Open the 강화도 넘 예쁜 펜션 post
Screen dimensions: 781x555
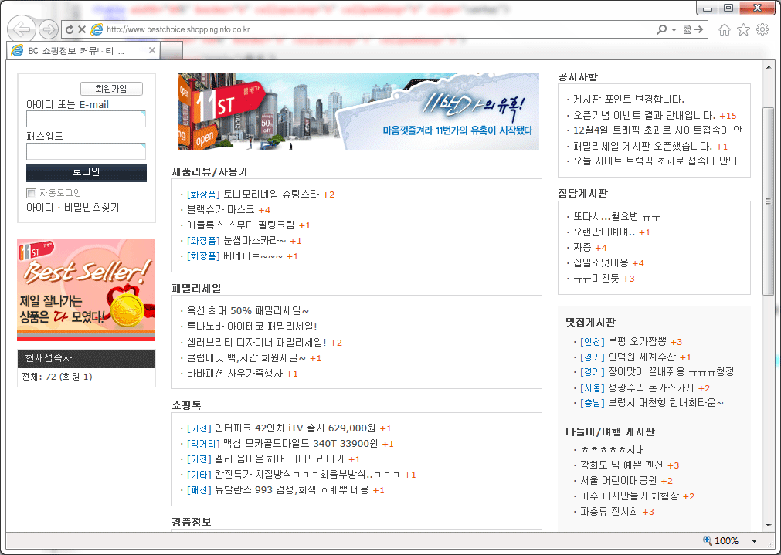point(622,465)
